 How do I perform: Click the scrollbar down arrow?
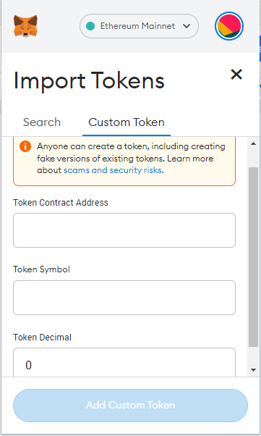[x=253, y=370]
